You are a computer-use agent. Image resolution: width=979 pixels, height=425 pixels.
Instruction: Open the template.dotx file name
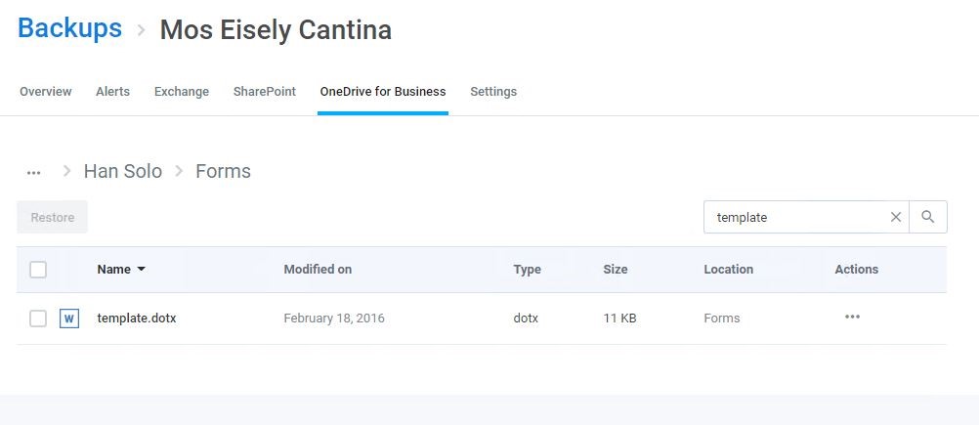137,319
